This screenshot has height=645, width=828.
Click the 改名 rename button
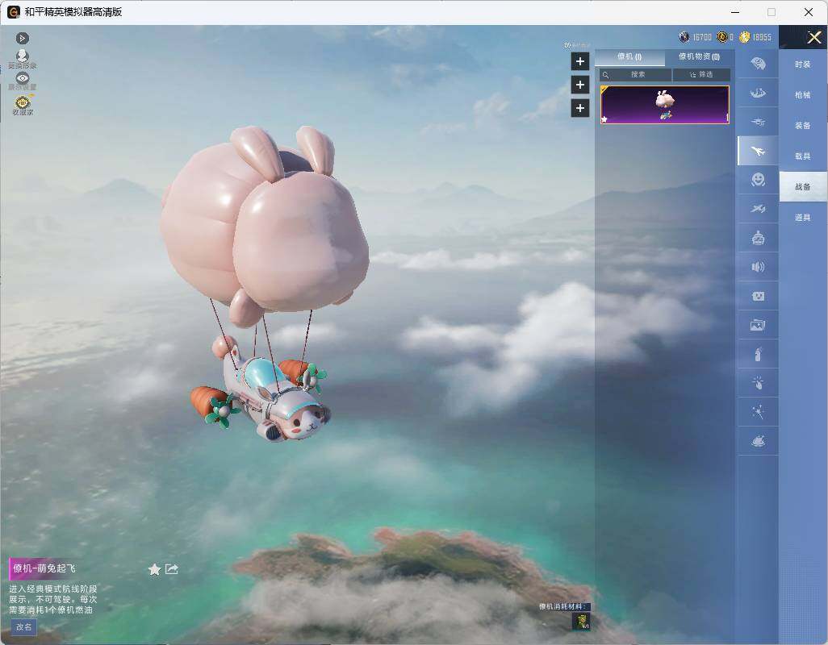[23, 627]
